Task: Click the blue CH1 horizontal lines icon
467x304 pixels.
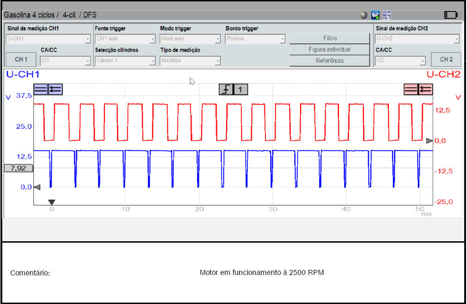Action: (x=41, y=89)
